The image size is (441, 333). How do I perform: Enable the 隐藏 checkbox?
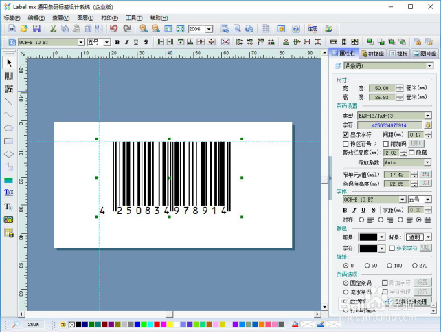(x=411, y=153)
